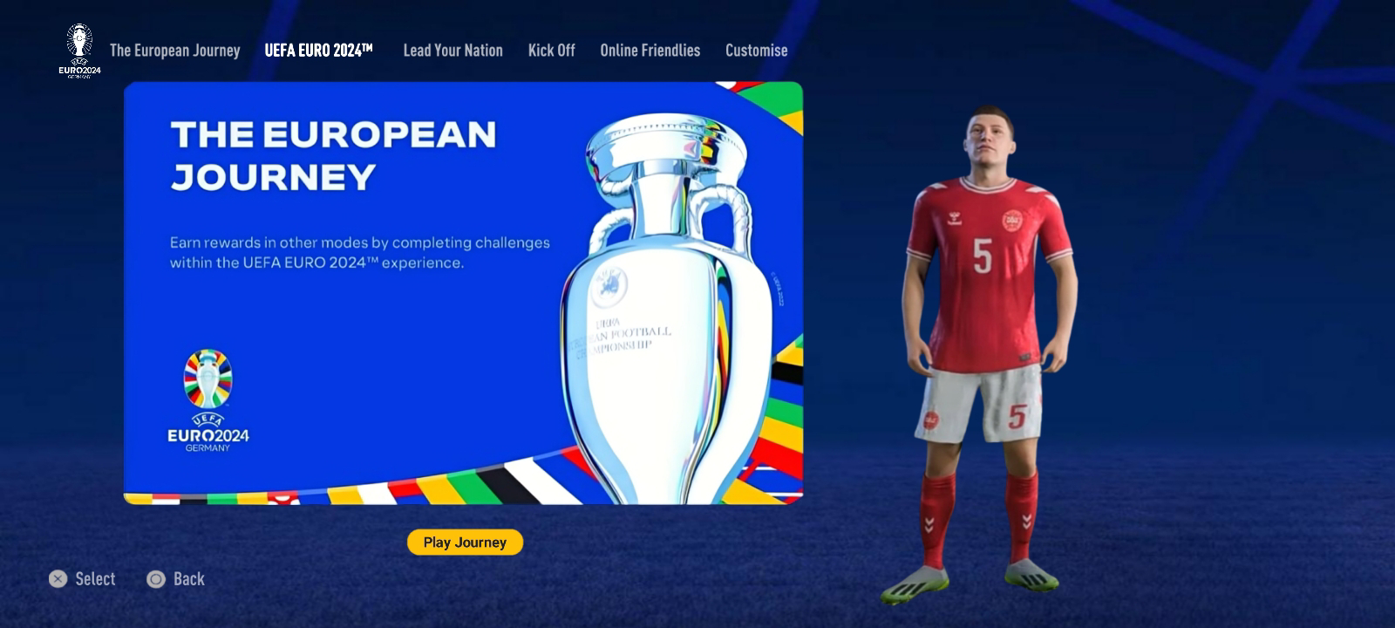Click The European Journey banner headline

coord(333,155)
